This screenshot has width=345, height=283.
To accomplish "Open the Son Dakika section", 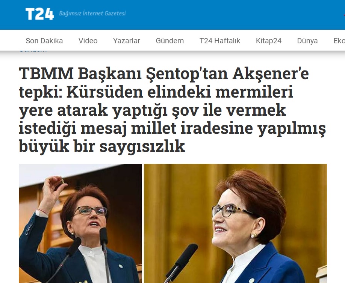I will [x=44, y=41].
